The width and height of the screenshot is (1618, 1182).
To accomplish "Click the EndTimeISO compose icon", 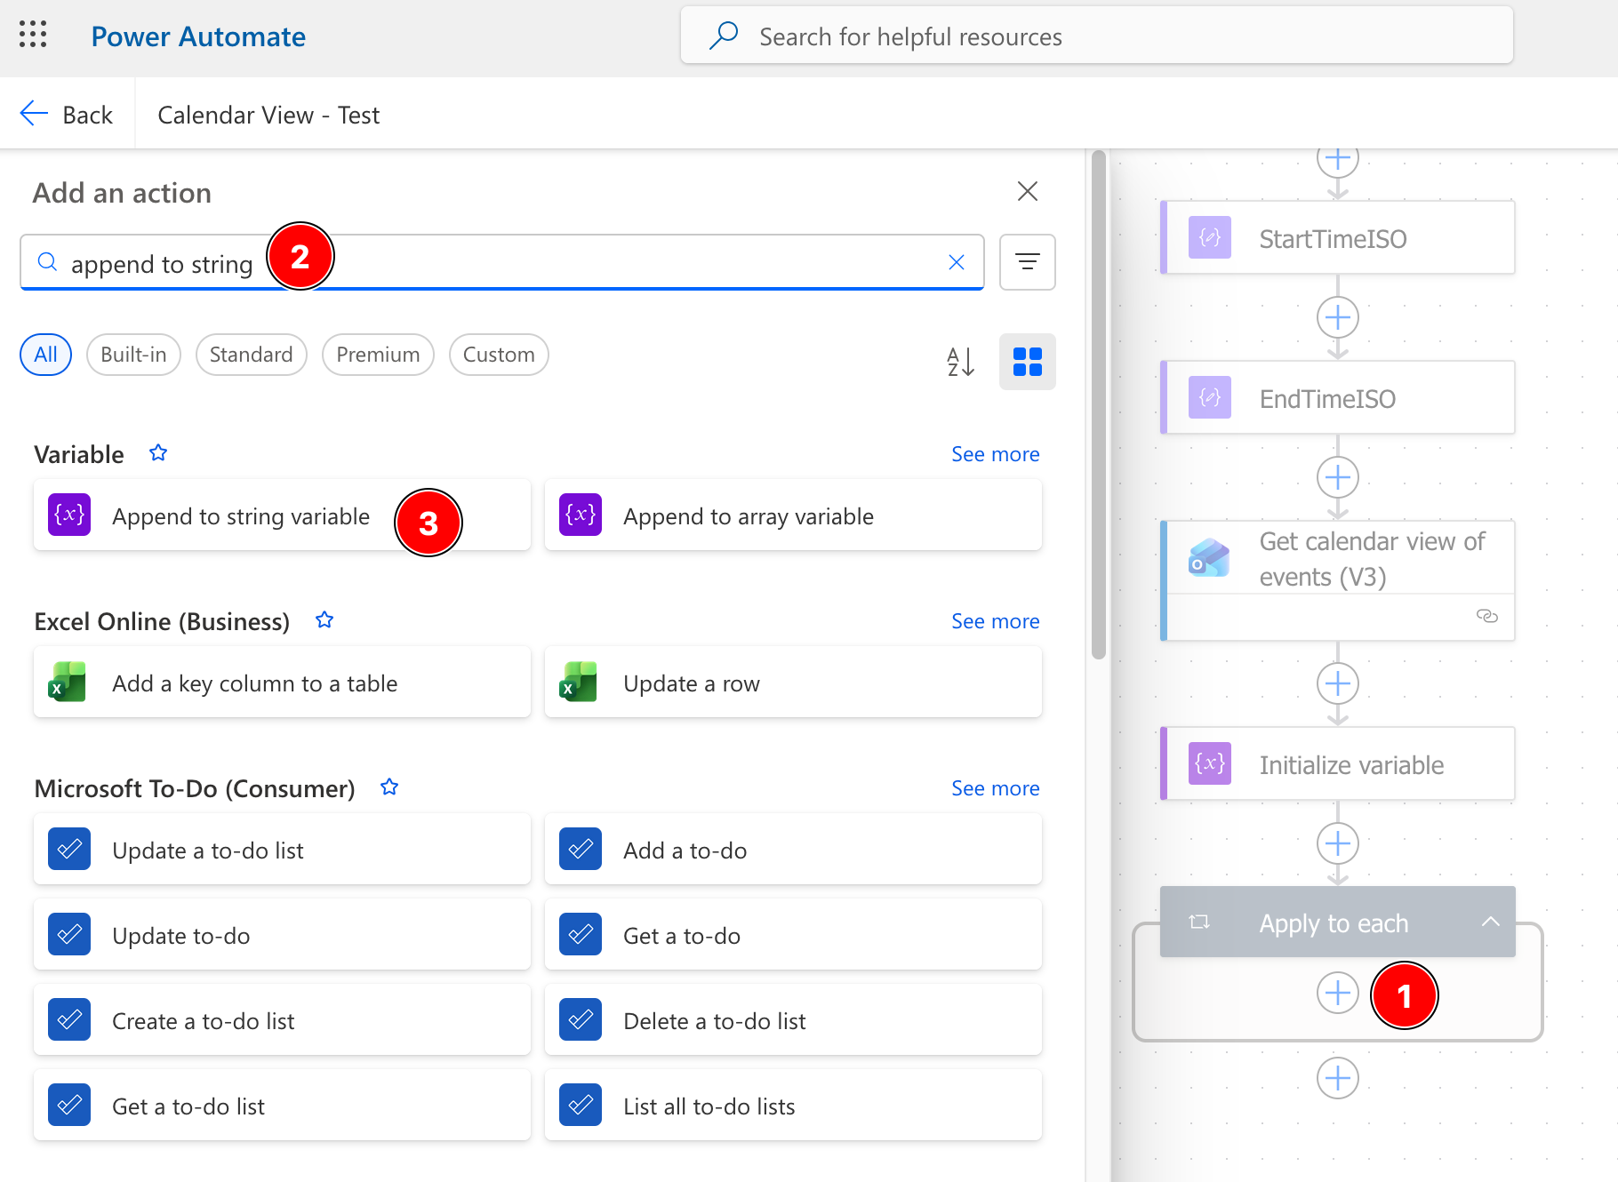I will tap(1210, 397).
